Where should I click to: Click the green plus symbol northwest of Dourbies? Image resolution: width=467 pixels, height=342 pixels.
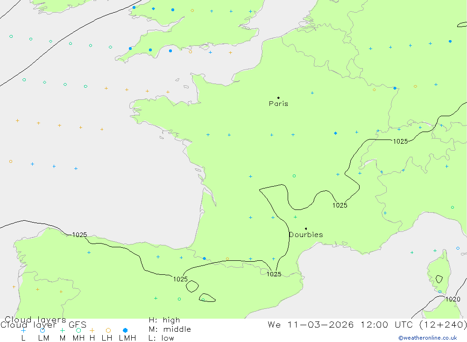pyautogui.click(x=295, y=217)
